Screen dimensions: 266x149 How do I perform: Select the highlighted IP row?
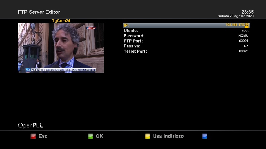point(186,25)
